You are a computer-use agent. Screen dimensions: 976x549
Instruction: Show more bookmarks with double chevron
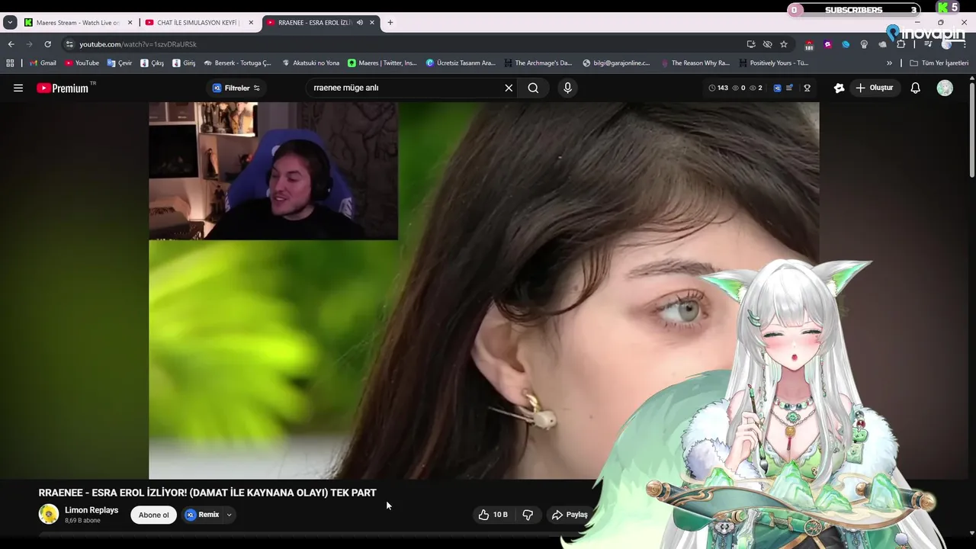point(889,63)
